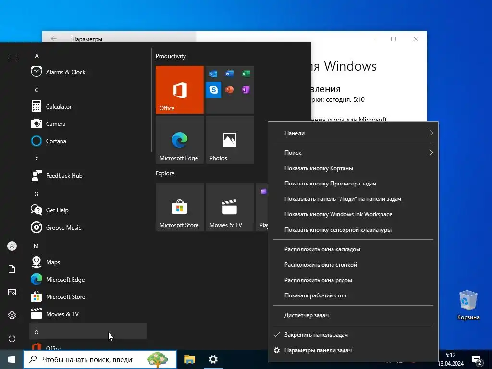The width and height of the screenshot is (492, 369).
Task: Launch Movies & TV from app list
Action: tap(88, 314)
